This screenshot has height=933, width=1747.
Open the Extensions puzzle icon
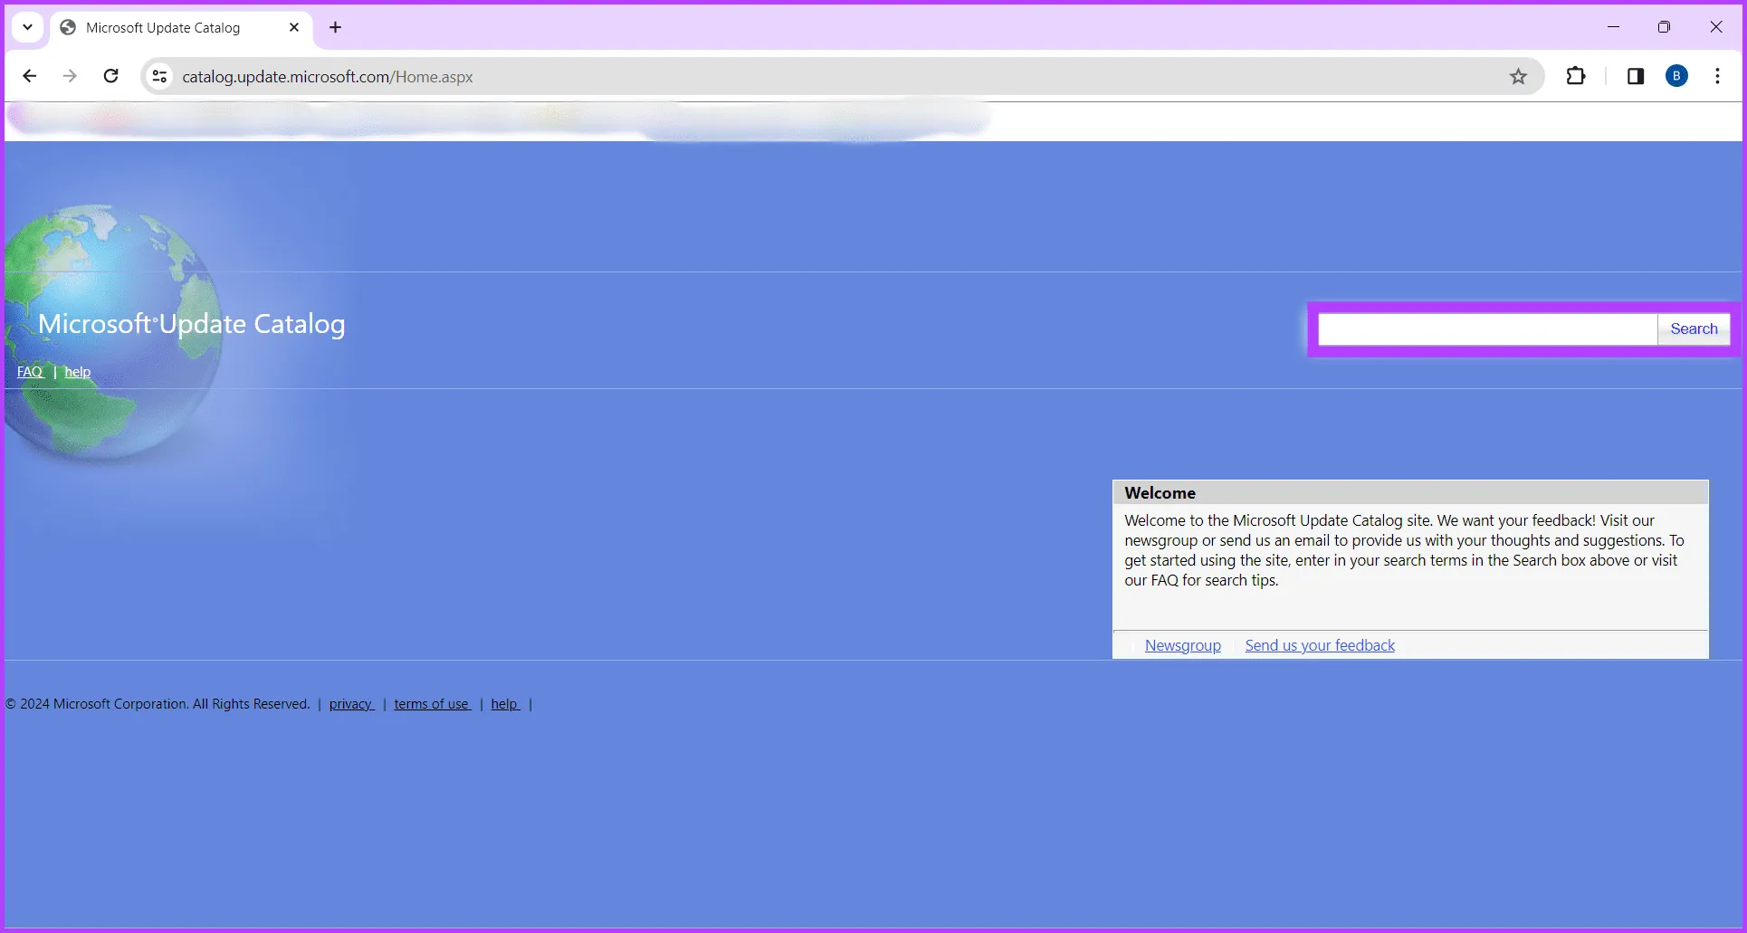click(1576, 76)
